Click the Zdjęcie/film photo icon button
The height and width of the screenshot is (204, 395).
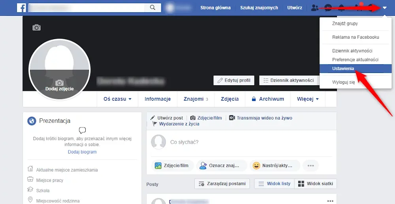172,166
